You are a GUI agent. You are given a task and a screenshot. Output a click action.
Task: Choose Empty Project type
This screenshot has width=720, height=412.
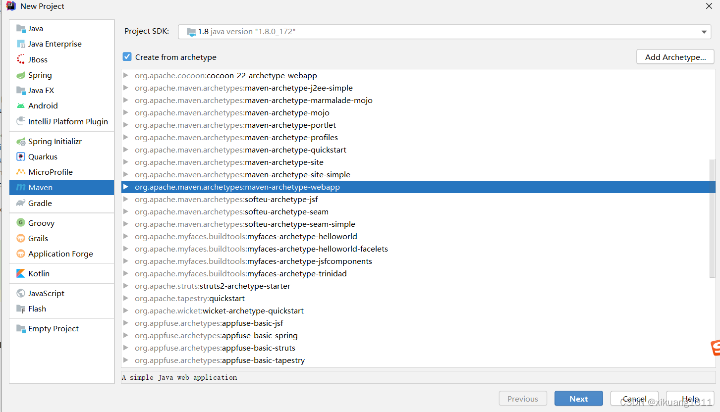(62, 329)
